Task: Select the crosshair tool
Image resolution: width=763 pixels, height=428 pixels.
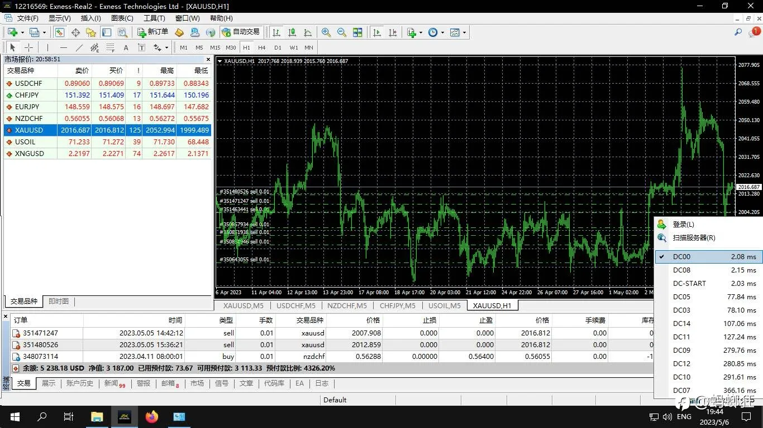Action: (x=28, y=47)
